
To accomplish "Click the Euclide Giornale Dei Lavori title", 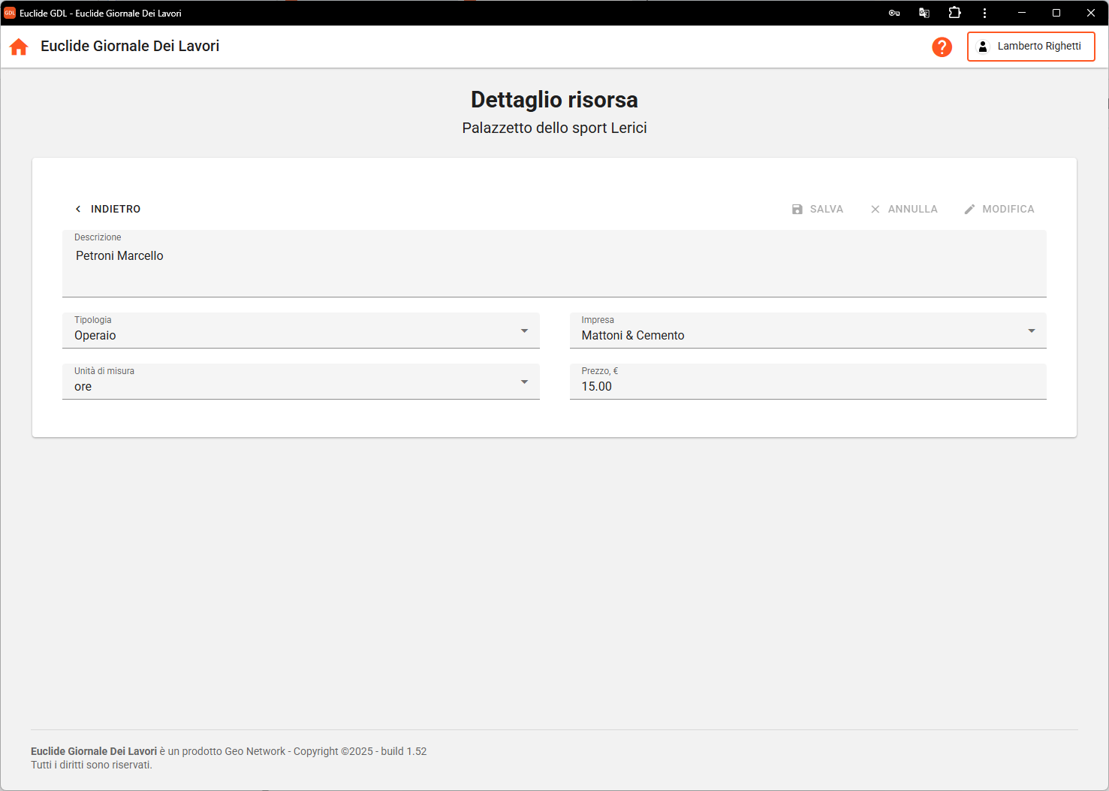I will pyautogui.click(x=130, y=47).
